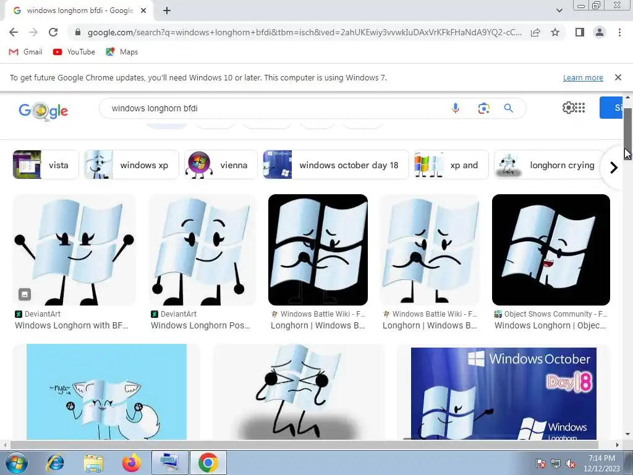Click the scroll right arrow
The width and height of the screenshot is (633, 475).
click(x=617, y=445)
